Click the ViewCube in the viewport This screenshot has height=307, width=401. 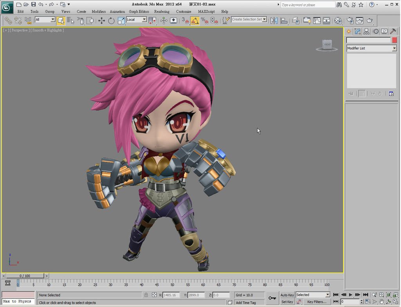click(327, 45)
